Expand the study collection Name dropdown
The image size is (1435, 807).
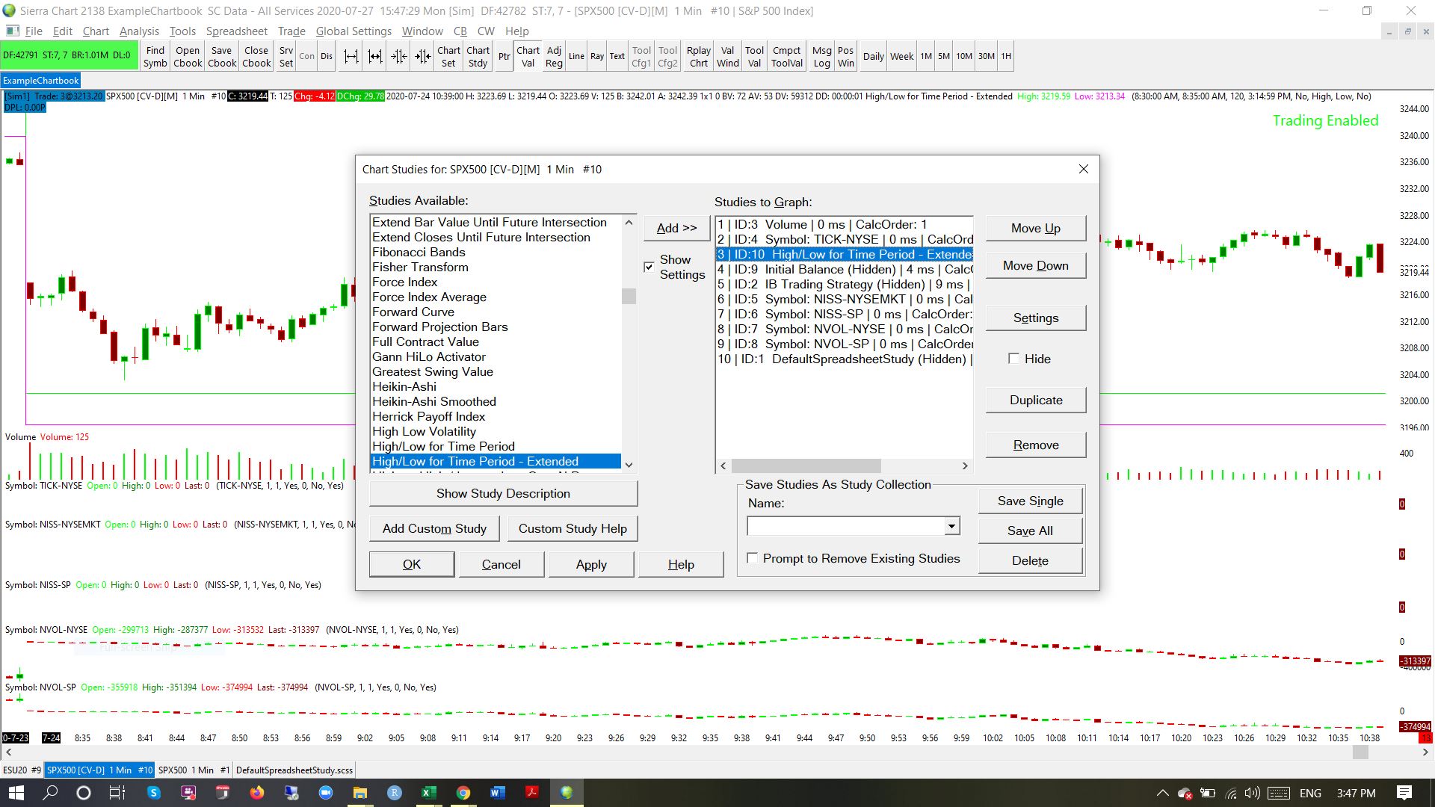coord(951,527)
